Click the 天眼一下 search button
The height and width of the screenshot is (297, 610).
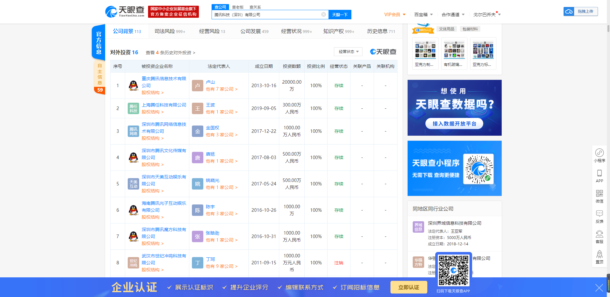coord(340,15)
